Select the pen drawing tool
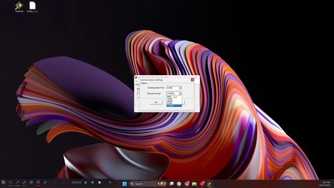The height and width of the screenshot is (188, 334). 25,182
